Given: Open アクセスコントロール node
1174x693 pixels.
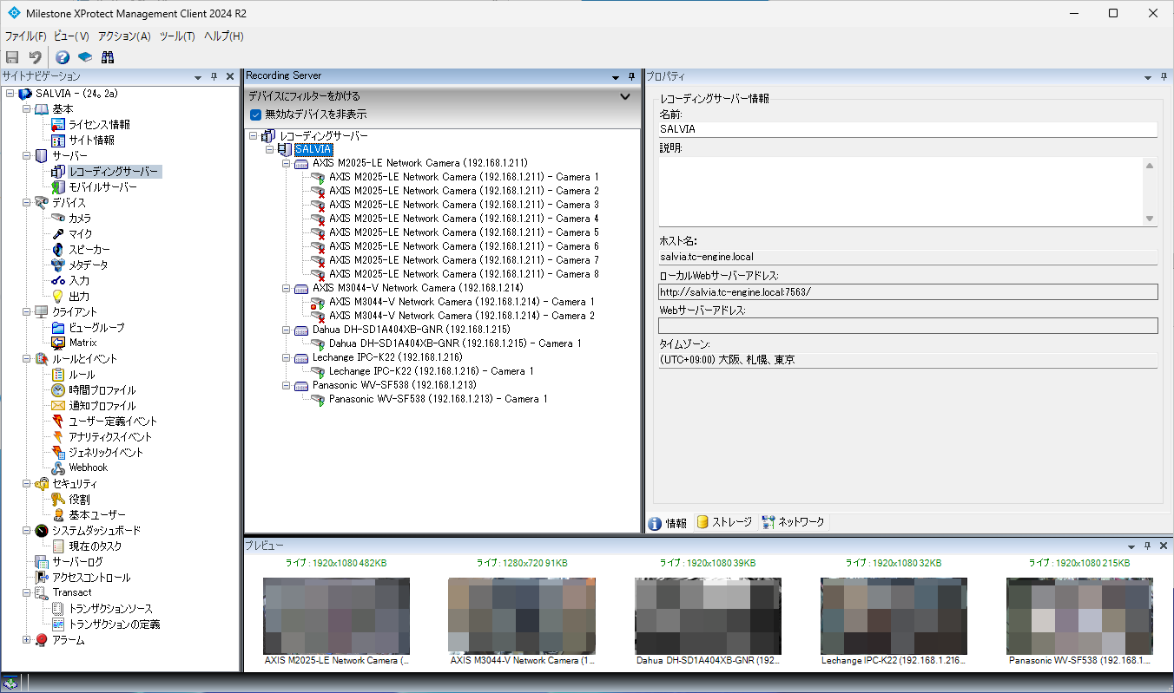Looking at the screenshot, I should point(91,578).
